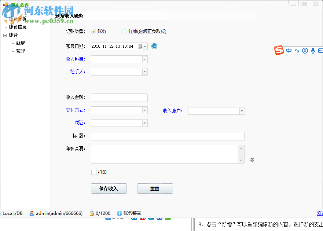Viewport: 323px width, 231px height.
Task: Click the 详细说明 scrollbar up arrow
Action: (x=241, y=148)
